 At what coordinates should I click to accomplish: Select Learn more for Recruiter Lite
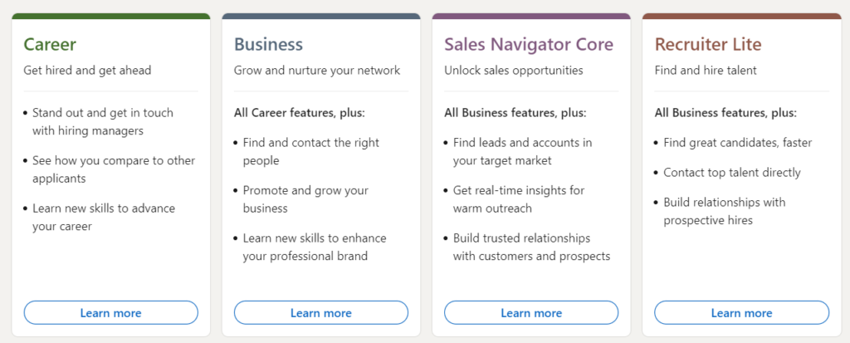pos(741,313)
